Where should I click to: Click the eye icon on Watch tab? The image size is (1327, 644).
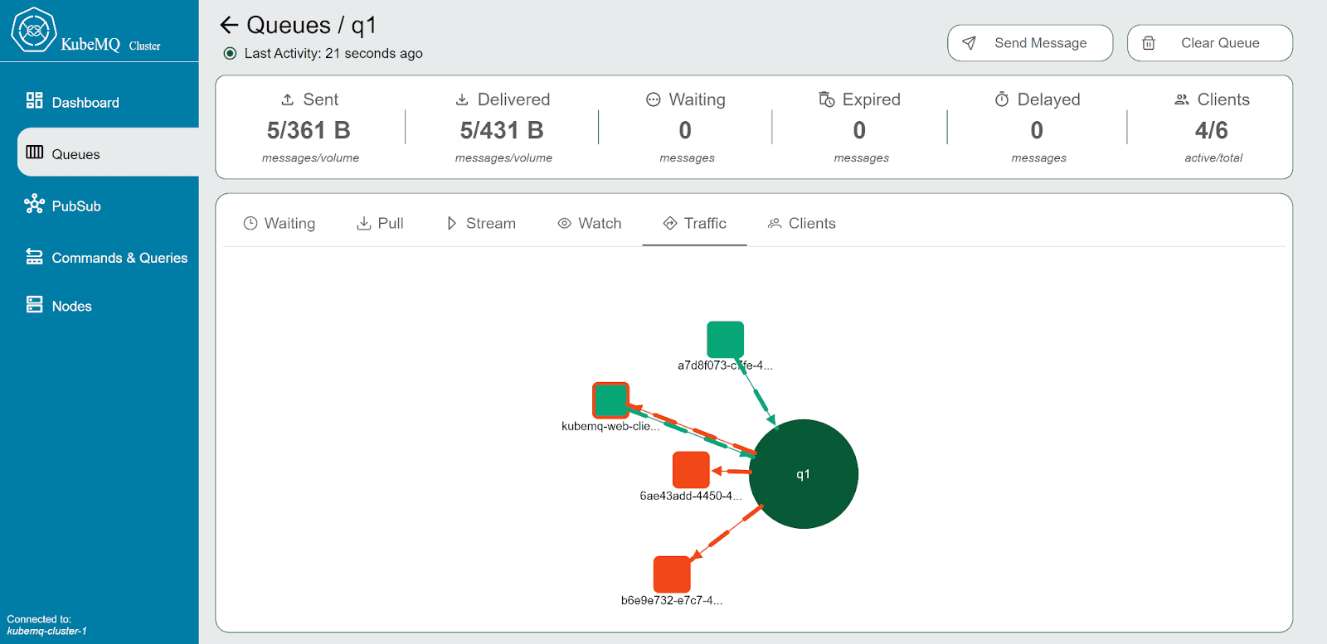(x=565, y=223)
